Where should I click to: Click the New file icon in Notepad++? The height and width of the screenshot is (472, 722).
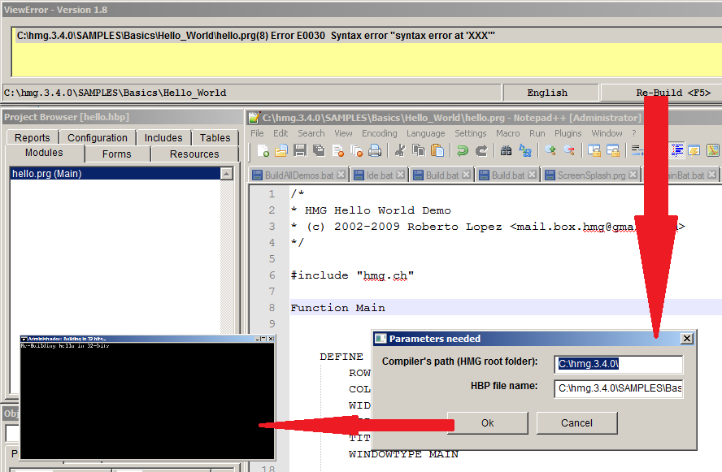[x=263, y=150]
